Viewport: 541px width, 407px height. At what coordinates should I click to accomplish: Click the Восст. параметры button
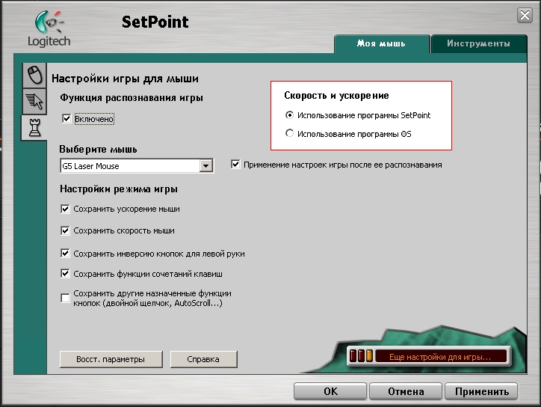point(111,359)
